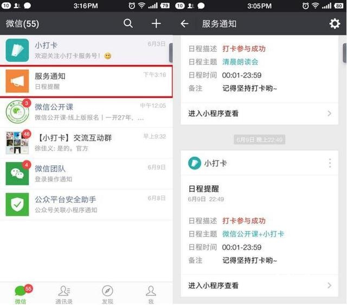Expand the bottom 进入小程序查看 chevron arrow
The width and height of the screenshot is (347, 305).
pos(329,285)
